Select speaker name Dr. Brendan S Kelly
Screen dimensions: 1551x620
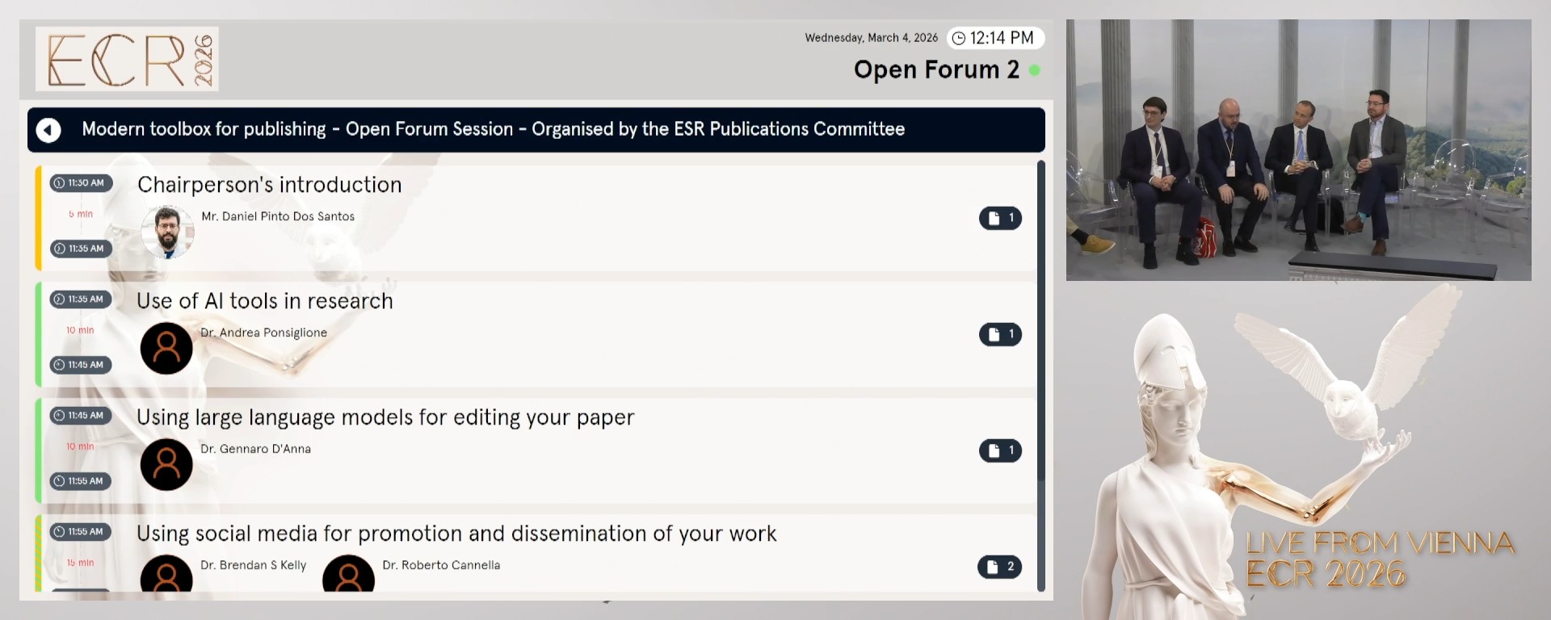point(254,565)
